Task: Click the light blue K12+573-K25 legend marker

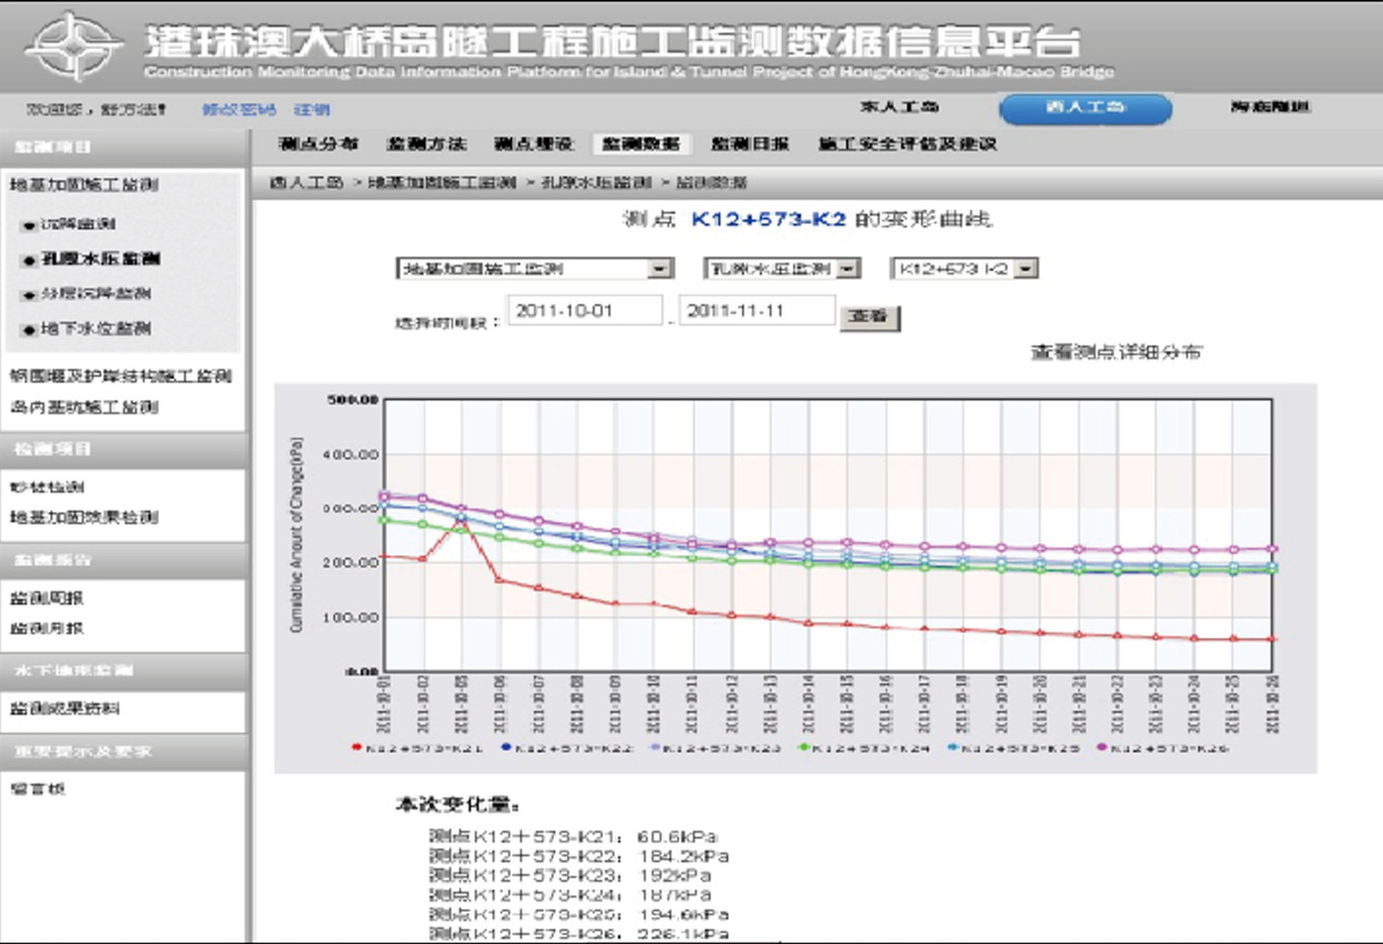Action: coord(953,747)
